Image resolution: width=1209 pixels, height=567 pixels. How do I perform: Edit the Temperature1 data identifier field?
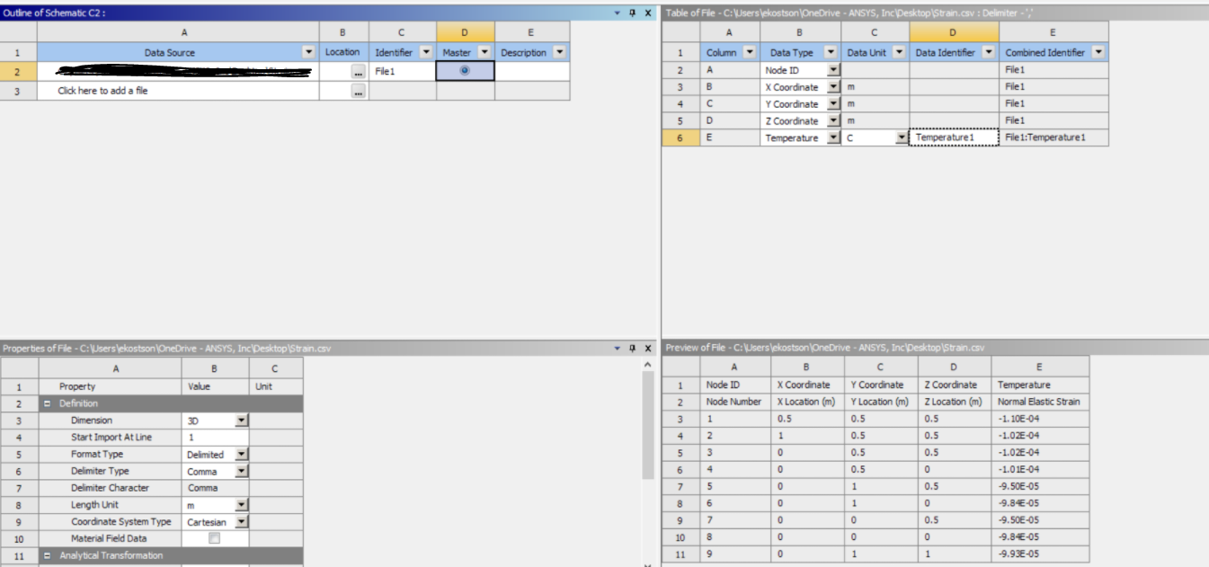coord(954,137)
